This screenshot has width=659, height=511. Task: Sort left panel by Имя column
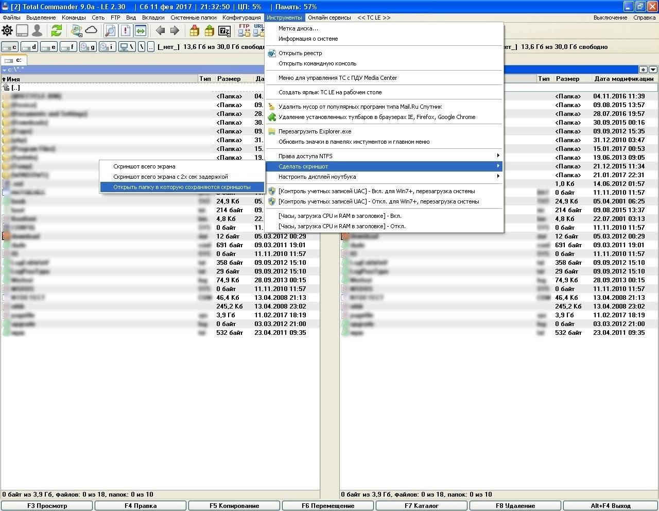point(99,79)
